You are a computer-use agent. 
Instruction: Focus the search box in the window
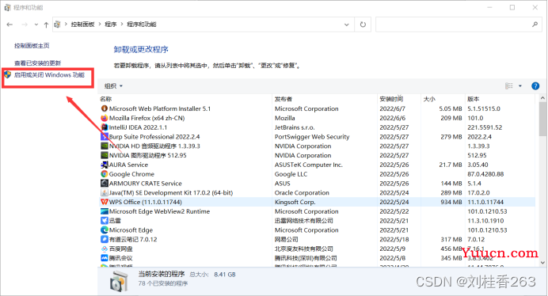click(x=459, y=25)
